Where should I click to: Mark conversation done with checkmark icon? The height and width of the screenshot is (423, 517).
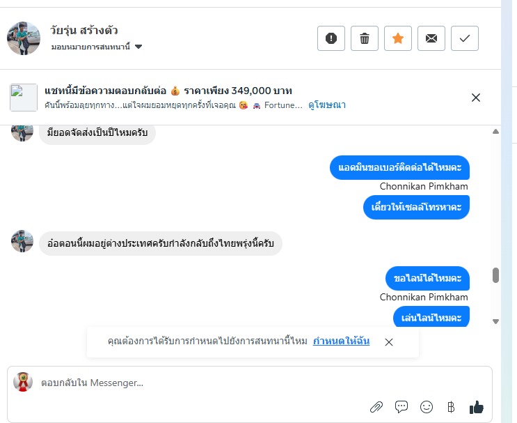(x=465, y=38)
